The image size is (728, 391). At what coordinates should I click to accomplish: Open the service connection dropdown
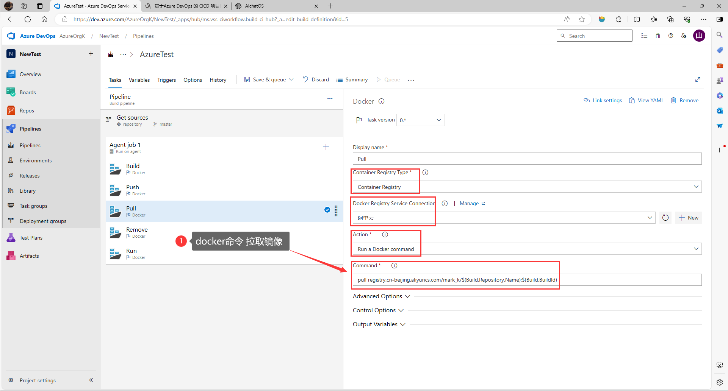(x=504, y=218)
